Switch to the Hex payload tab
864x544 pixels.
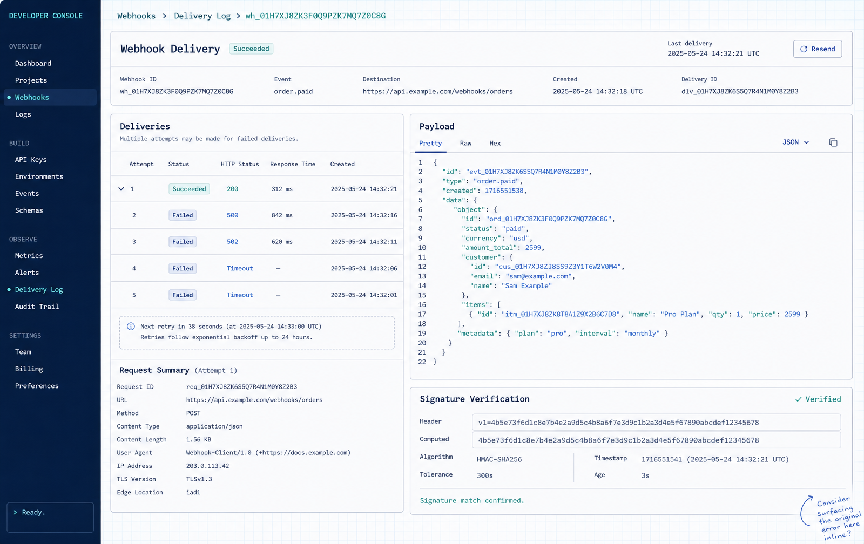(495, 144)
